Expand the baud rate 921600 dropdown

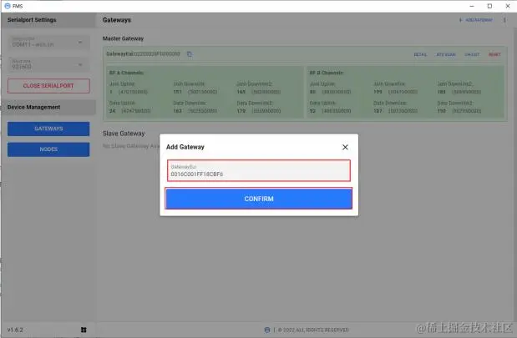pyautogui.click(x=48, y=64)
